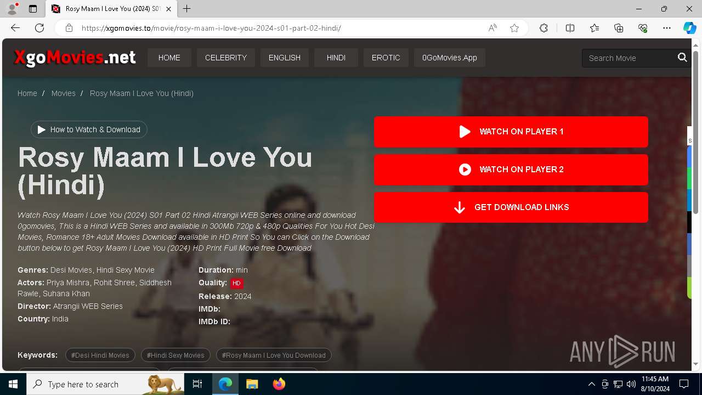
Task: Open the Settings and more menu
Action: [667, 28]
